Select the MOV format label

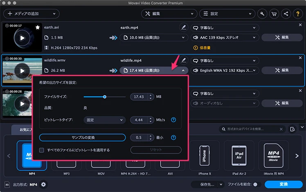(101, 174)
